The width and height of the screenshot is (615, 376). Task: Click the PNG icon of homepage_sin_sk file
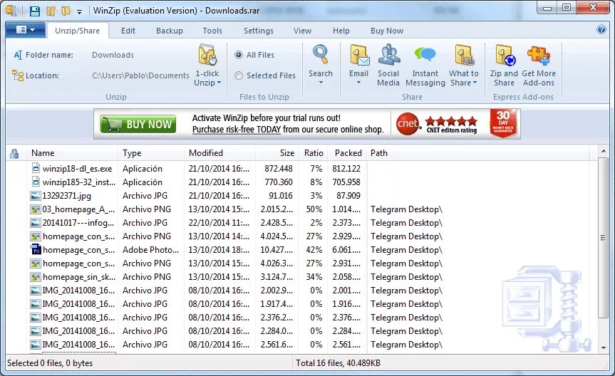[x=36, y=277]
